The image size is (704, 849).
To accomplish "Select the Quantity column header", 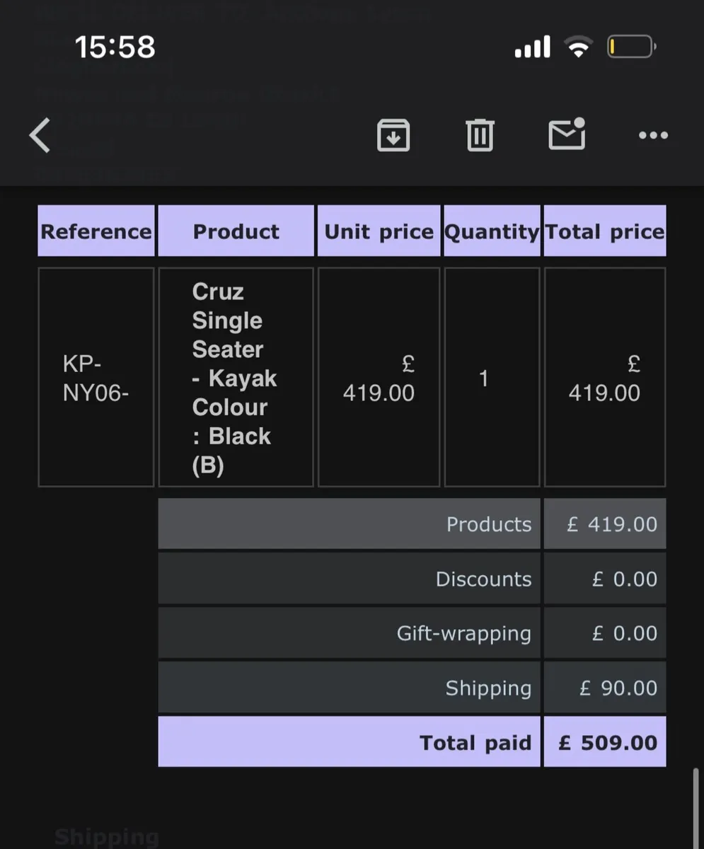I will [x=492, y=231].
